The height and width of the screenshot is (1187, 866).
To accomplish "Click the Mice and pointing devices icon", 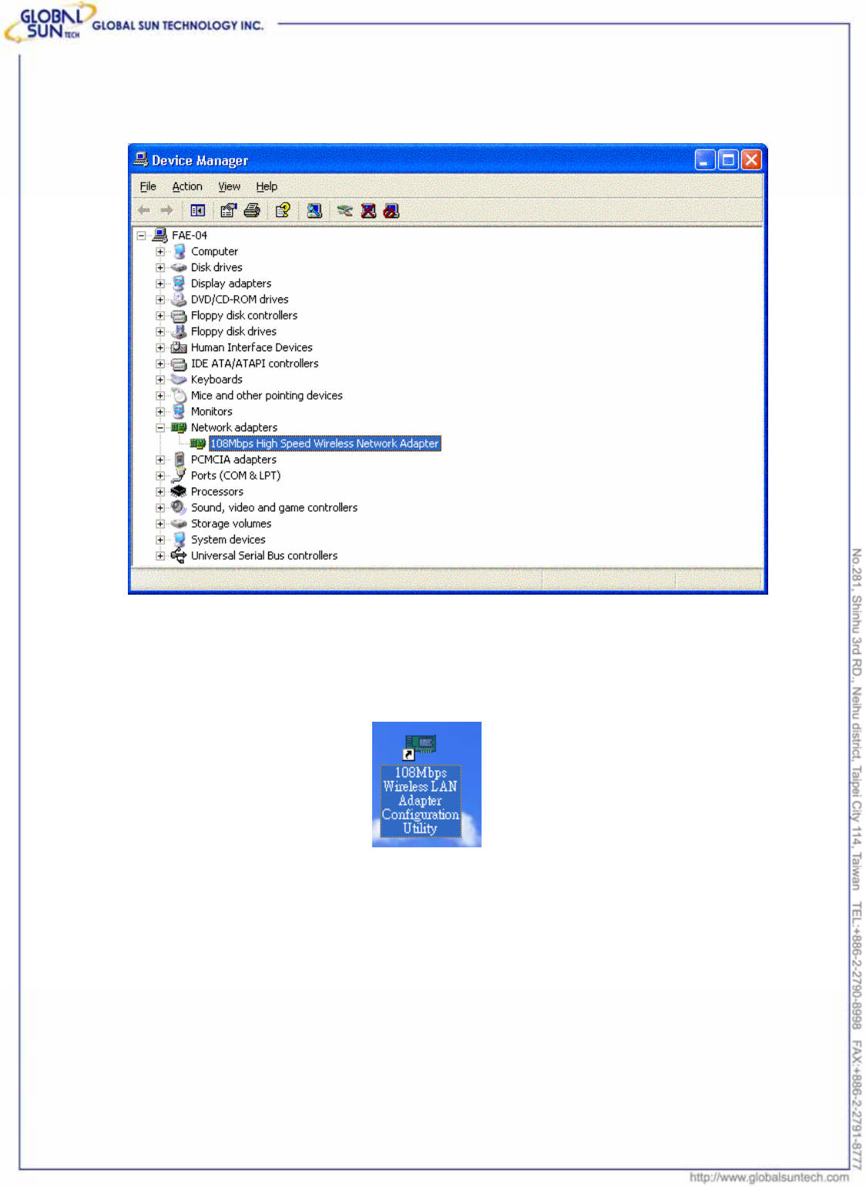I will tap(179, 395).
